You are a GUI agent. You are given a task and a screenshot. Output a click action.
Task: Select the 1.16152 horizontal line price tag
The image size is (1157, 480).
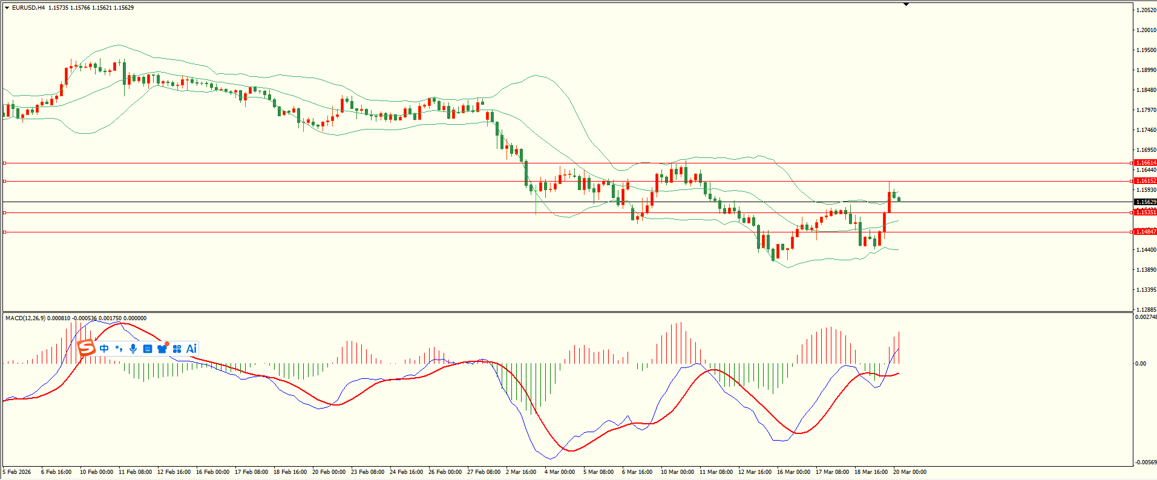1145,181
